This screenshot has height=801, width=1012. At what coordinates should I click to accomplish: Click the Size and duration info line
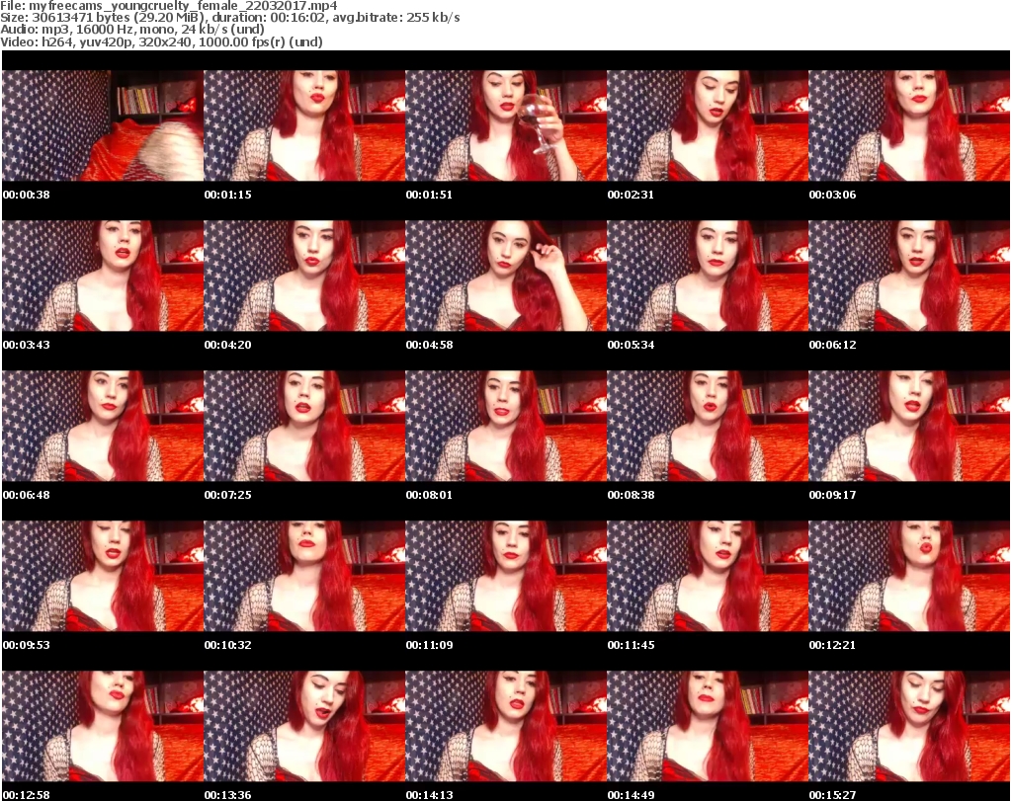coord(229,18)
